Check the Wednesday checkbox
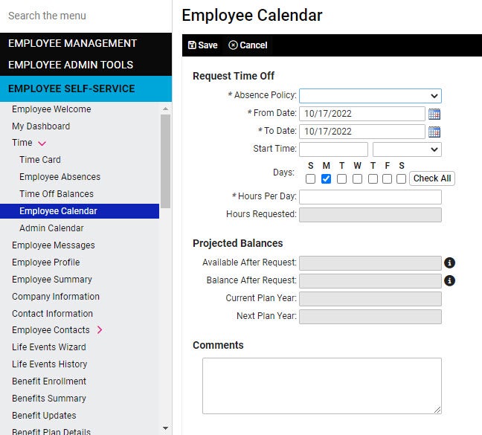The image size is (482, 435). pyautogui.click(x=357, y=178)
